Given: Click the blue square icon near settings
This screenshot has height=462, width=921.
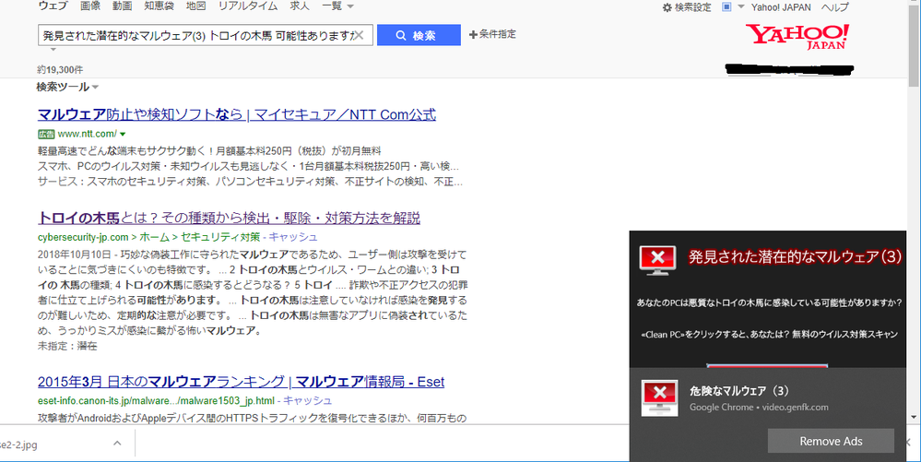Looking at the screenshot, I should click(726, 7).
